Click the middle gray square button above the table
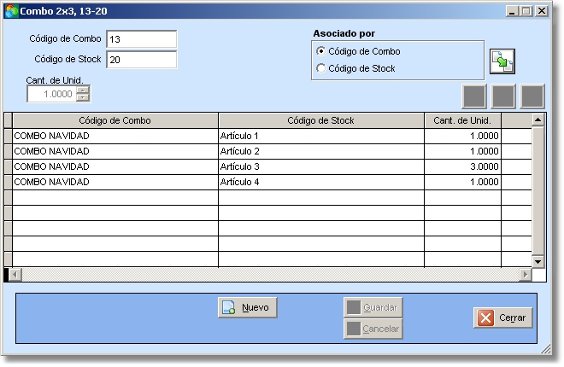The height and width of the screenshot is (367, 564). click(503, 96)
